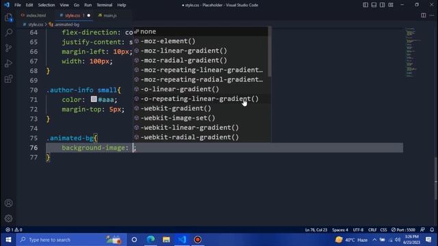Open the Terminal menu
The image size is (438, 246).
[104, 5]
